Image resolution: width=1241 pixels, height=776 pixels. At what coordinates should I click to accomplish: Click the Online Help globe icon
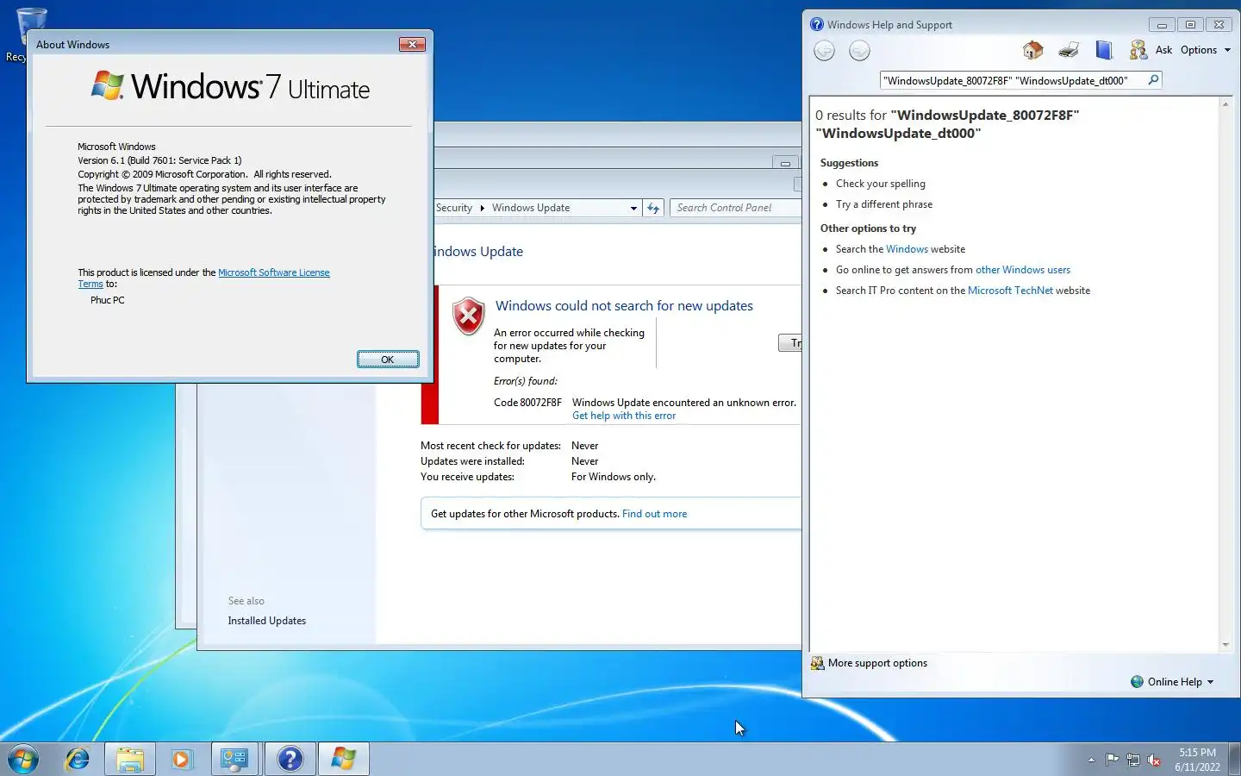click(x=1137, y=682)
